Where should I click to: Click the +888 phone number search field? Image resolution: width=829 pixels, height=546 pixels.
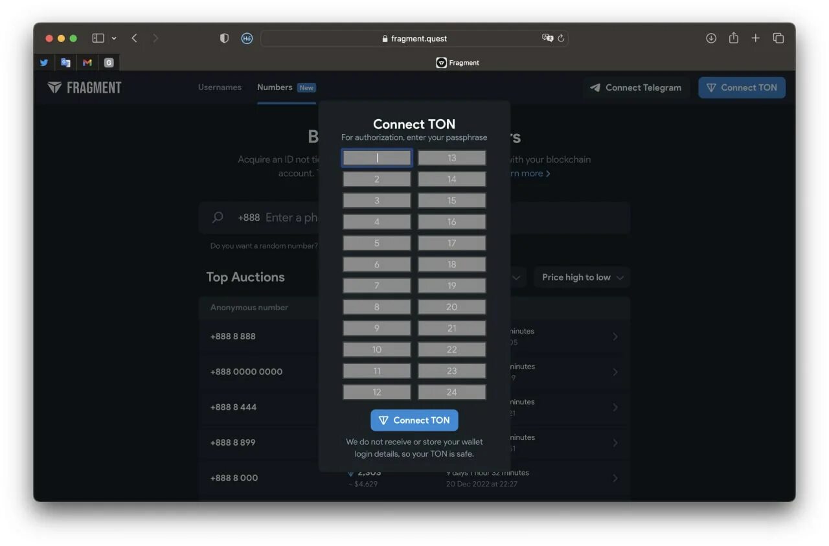click(x=414, y=218)
